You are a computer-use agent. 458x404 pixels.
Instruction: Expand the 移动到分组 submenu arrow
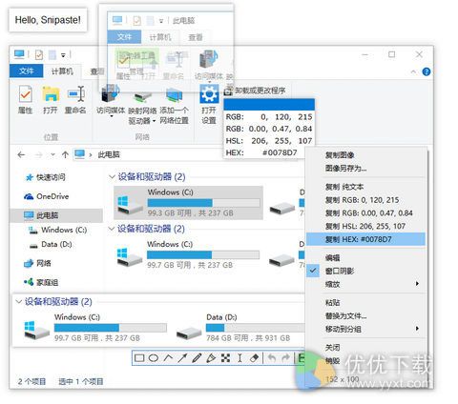click(417, 329)
